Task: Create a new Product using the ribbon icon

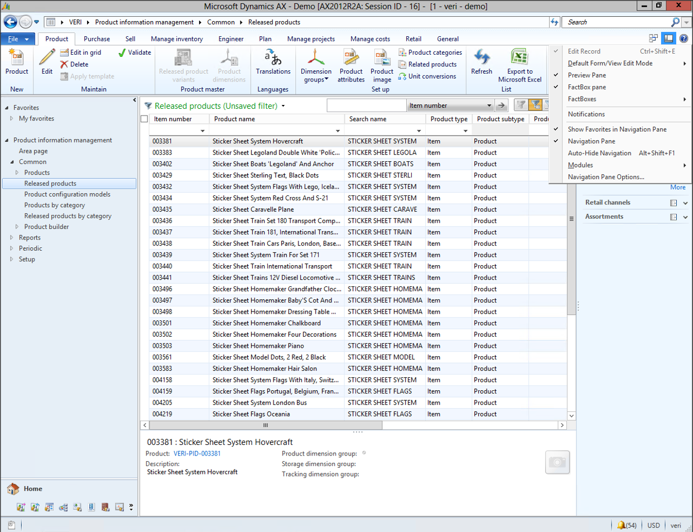Action: pyautogui.click(x=17, y=61)
